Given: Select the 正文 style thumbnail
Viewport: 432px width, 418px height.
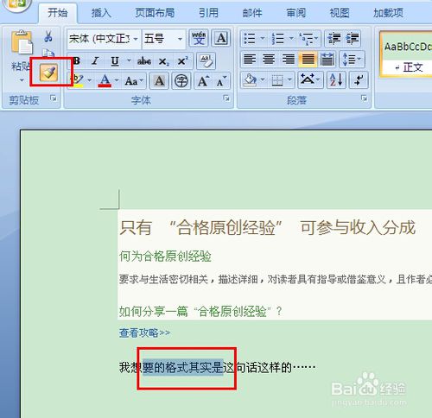Looking at the screenshot, I should (x=406, y=54).
